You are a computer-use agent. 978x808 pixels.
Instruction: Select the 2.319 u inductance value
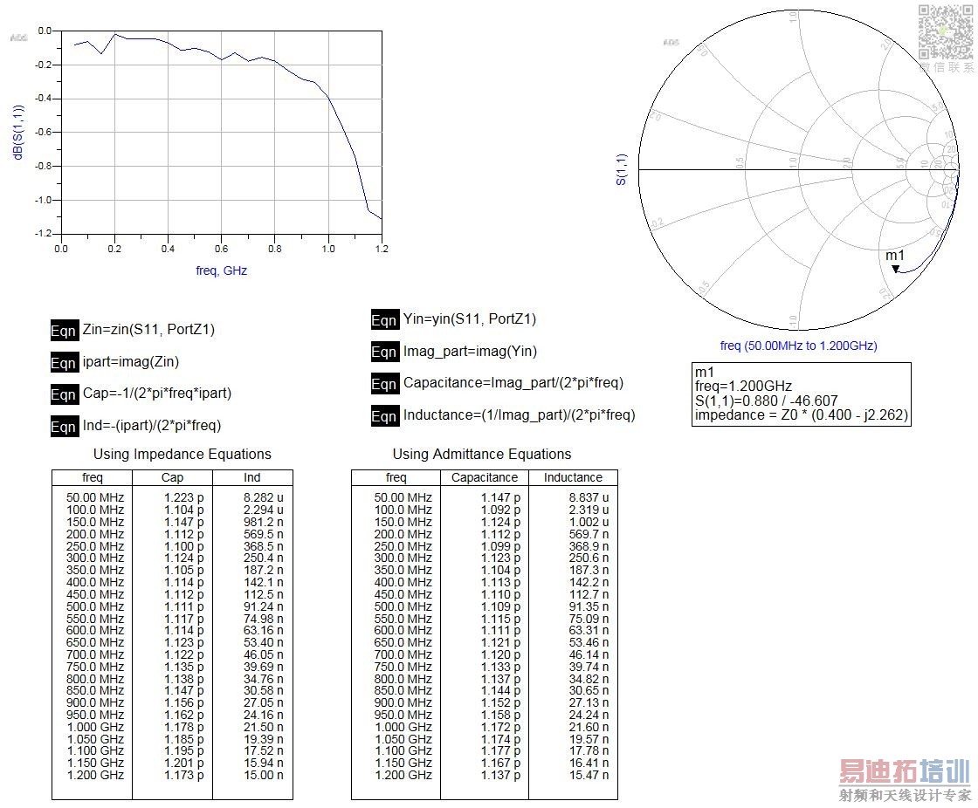coord(589,510)
